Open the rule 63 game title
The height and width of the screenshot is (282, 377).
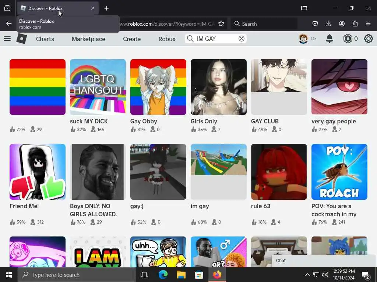tap(261, 206)
